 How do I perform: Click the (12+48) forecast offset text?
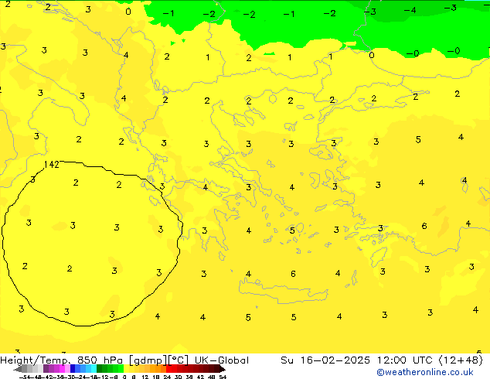(461, 360)
